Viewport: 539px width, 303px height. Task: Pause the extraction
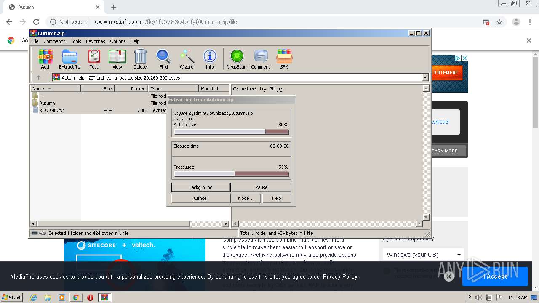(261, 187)
